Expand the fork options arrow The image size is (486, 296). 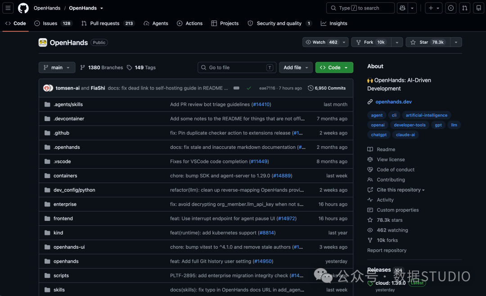click(397, 42)
